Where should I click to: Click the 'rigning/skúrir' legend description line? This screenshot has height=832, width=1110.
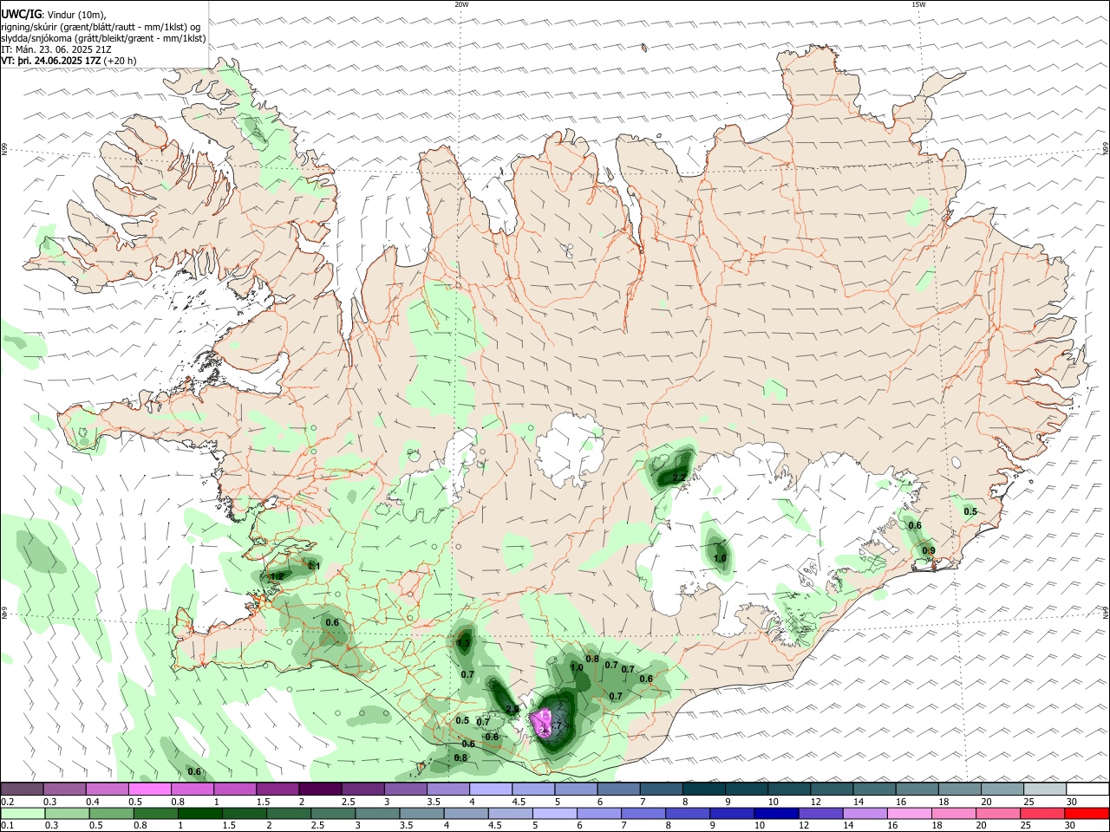(x=101, y=27)
